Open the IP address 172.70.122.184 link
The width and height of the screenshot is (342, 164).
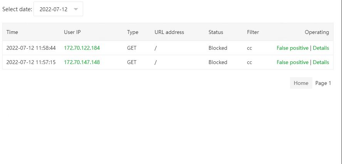coord(82,48)
